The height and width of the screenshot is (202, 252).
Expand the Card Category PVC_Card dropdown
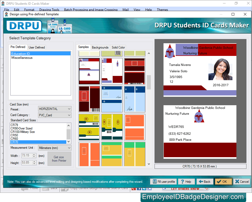tap(55, 115)
